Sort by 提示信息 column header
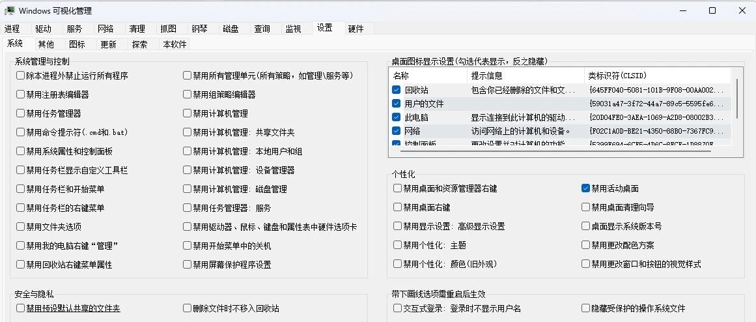Screen dimensions: 756x322 click(x=525, y=76)
